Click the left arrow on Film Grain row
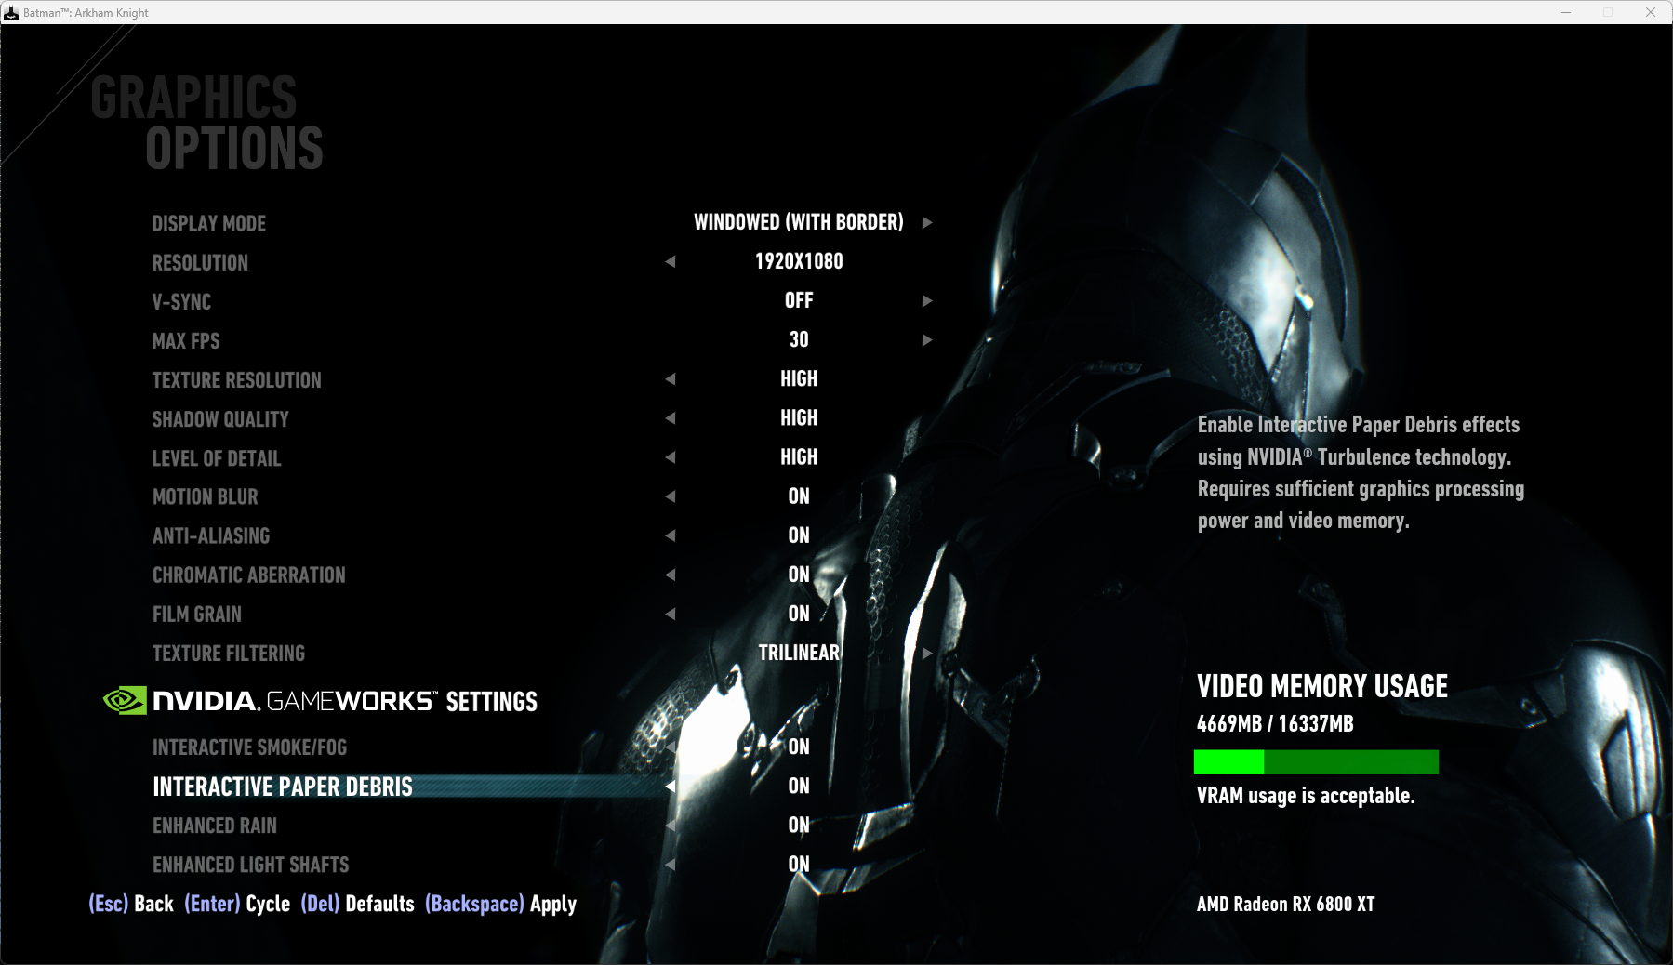1673x965 pixels. coord(671,613)
